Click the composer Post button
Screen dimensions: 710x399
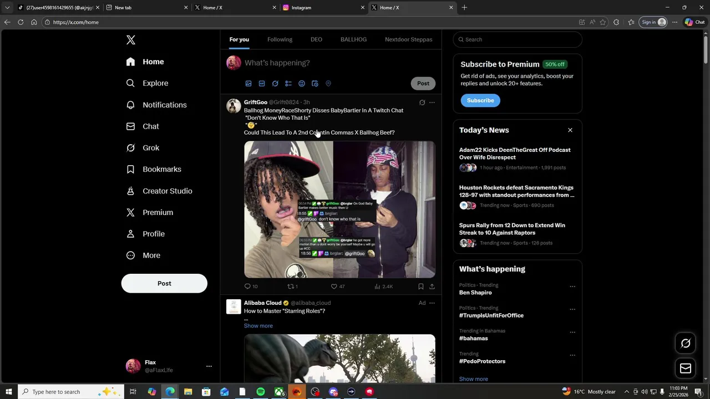click(423, 84)
